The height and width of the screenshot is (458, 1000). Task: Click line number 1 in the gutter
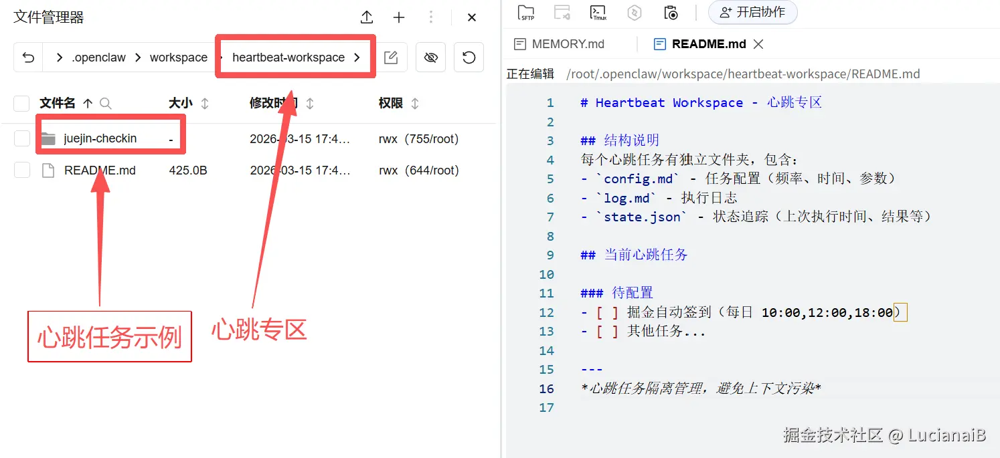point(550,102)
